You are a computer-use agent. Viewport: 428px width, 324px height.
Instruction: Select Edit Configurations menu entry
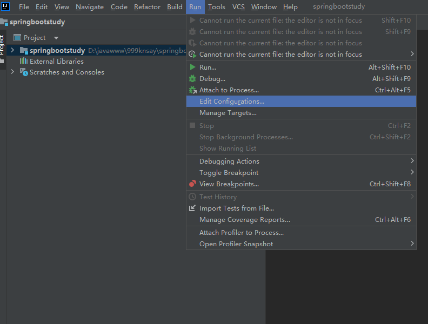pyautogui.click(x=232, y=102)
